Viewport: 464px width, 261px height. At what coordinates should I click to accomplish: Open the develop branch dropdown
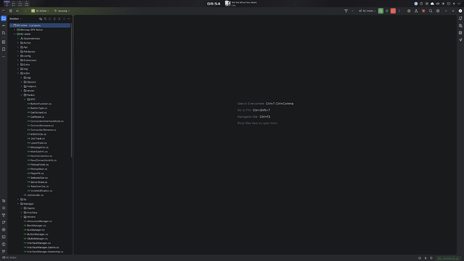tap(62, 11)
